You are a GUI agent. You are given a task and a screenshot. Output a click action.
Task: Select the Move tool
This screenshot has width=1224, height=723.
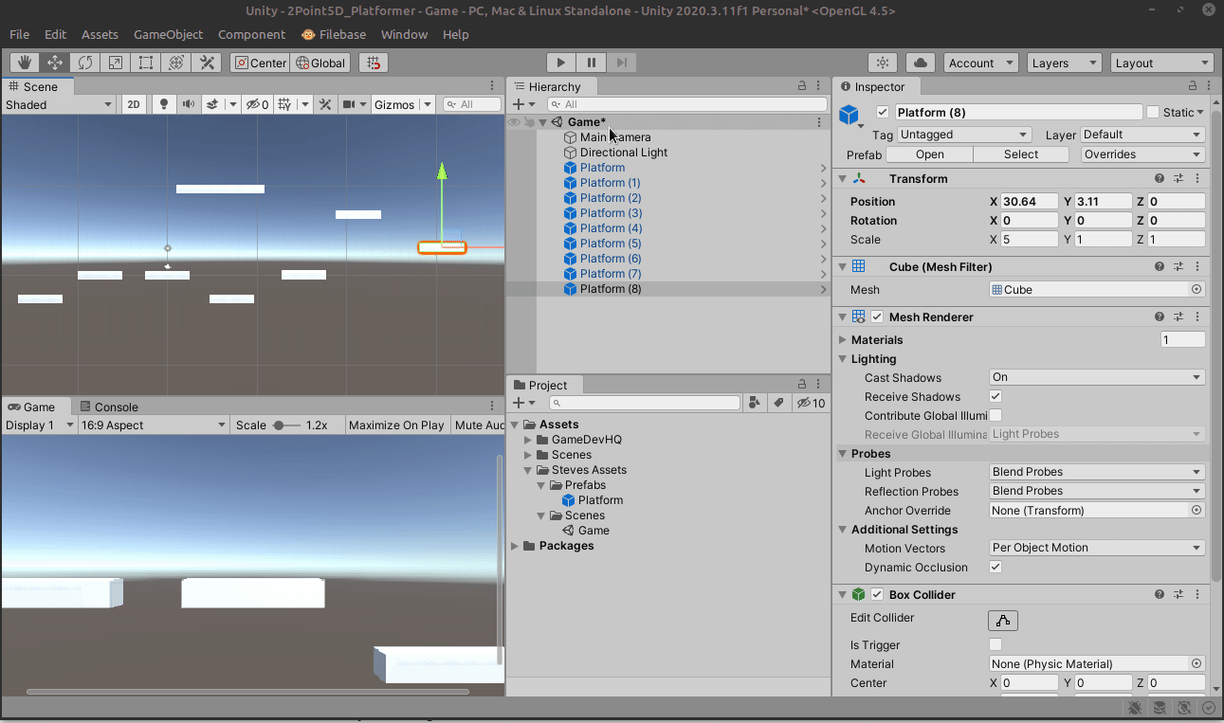55,63
